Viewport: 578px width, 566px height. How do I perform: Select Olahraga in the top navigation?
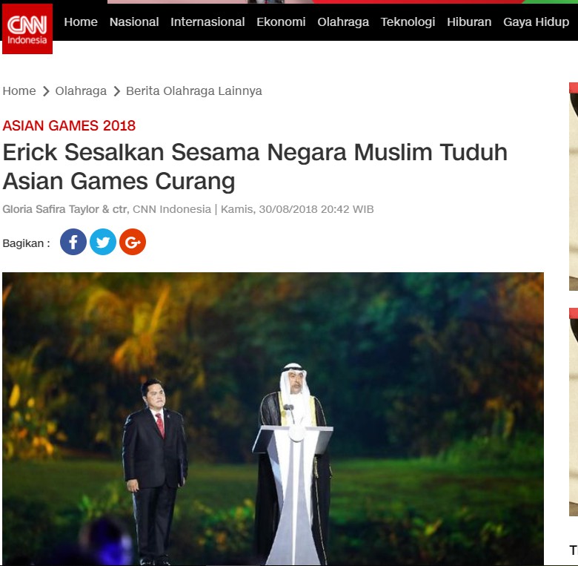[x=343, y=22]
